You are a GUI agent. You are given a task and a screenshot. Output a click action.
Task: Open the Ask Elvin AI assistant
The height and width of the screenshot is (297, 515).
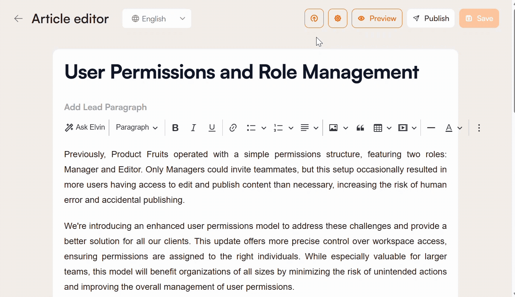point(85,127)
